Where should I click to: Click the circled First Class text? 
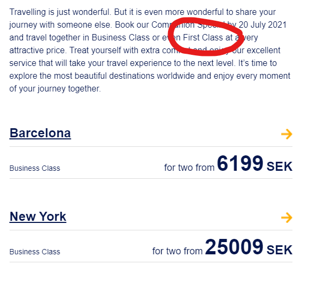point(203,37)
